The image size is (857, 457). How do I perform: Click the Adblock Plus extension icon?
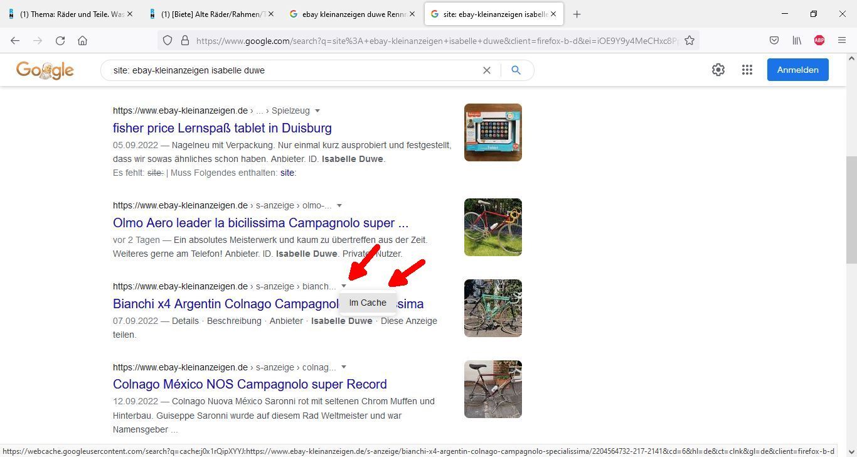click(819, 40)
